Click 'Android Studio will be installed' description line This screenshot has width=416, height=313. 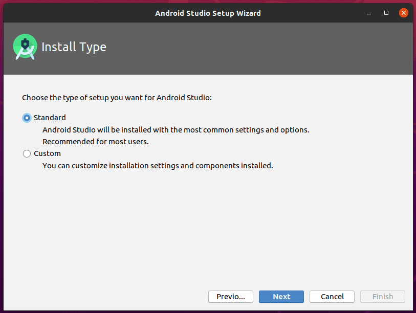click(x=176, y=130)
